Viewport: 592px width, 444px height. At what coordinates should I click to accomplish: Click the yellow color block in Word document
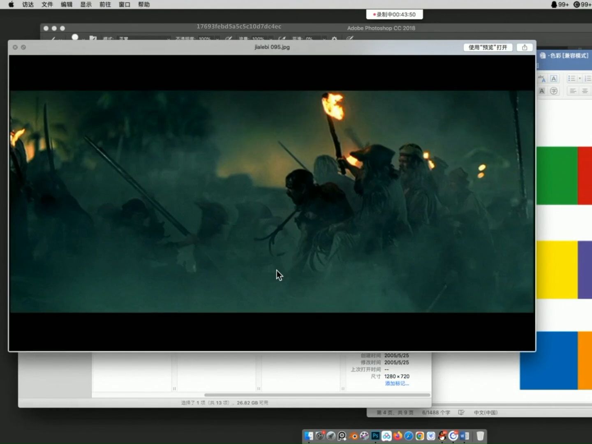click(x=557, y=270)
